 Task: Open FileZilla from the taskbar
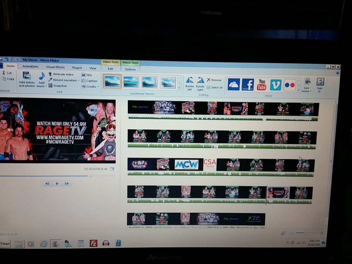pyautogui.click(x=93, y=243)
